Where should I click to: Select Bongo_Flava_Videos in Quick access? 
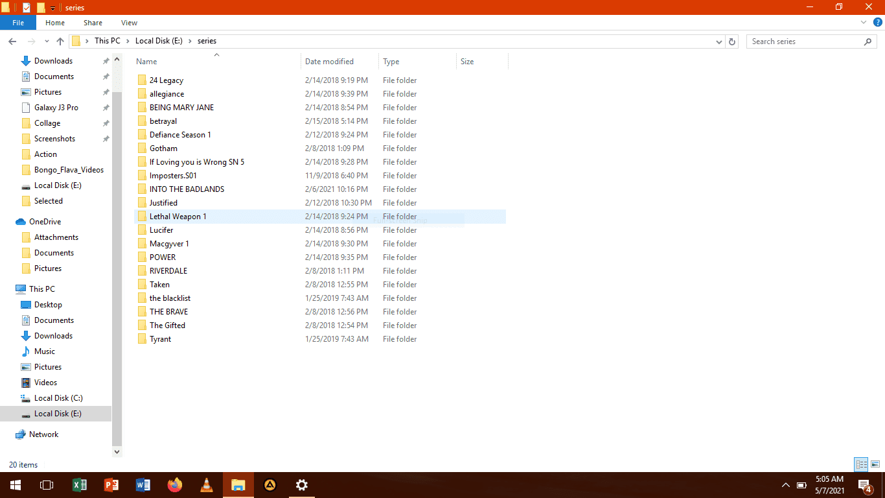(69, 170)
